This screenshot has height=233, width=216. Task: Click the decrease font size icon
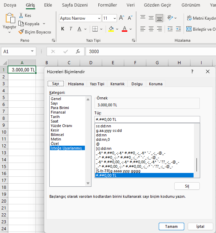pos(130,18)
